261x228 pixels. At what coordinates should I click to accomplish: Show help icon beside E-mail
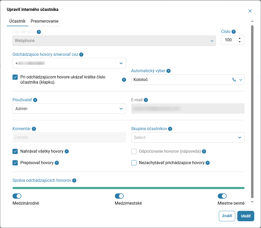click(x=146, y=100)
